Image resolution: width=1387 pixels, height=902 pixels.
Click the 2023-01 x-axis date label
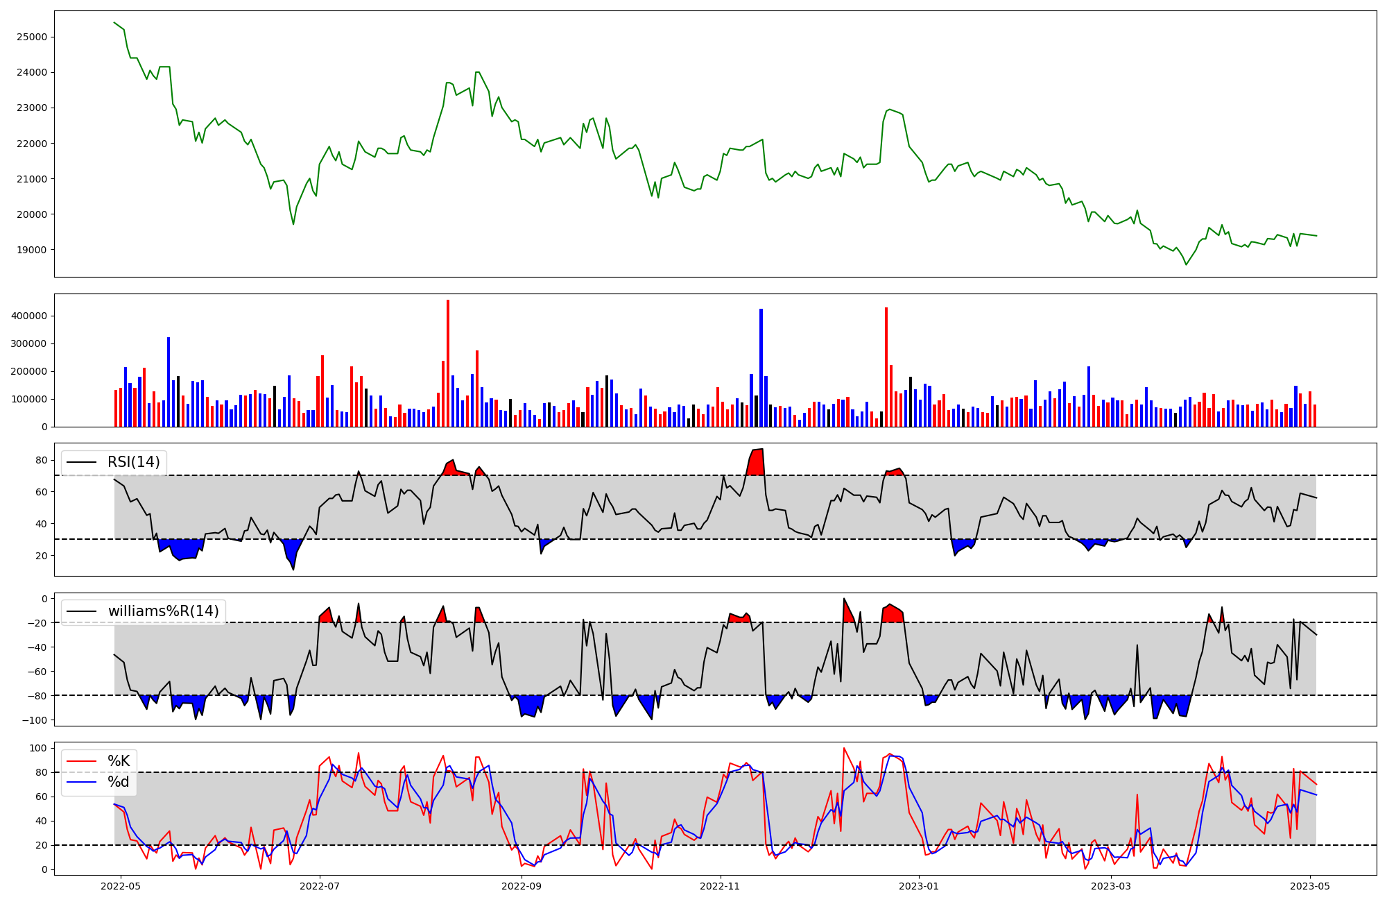[920, 886]
